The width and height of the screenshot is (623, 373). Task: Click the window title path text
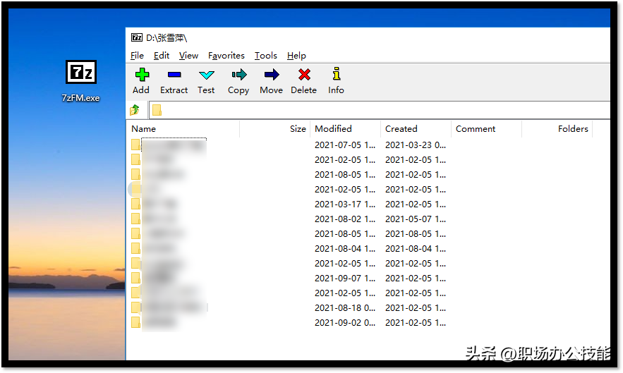tap(167, 38)
